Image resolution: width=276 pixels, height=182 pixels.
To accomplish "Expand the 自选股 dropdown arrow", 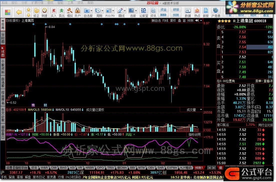I will [x=91, y=10].
